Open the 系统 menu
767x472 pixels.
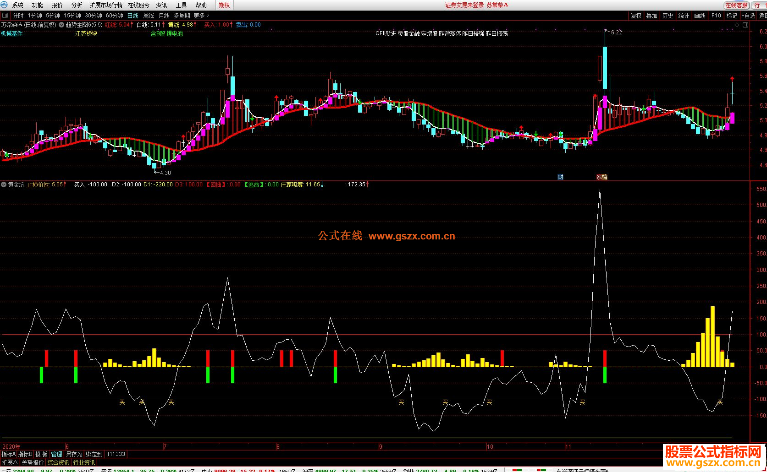tap(18, 5)
